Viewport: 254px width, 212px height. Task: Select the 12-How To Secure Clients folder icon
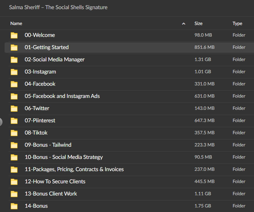pos(14,182)
